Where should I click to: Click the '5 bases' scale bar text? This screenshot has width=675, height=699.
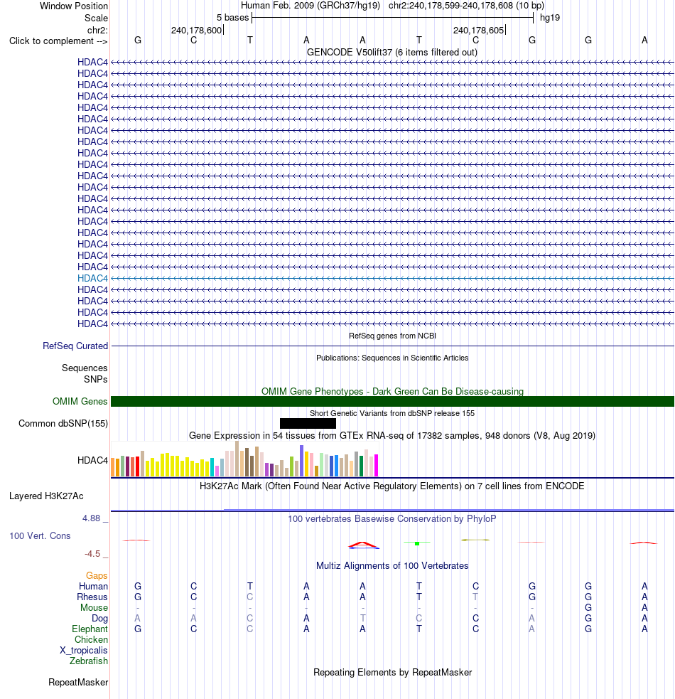click(x=232, y=18)
